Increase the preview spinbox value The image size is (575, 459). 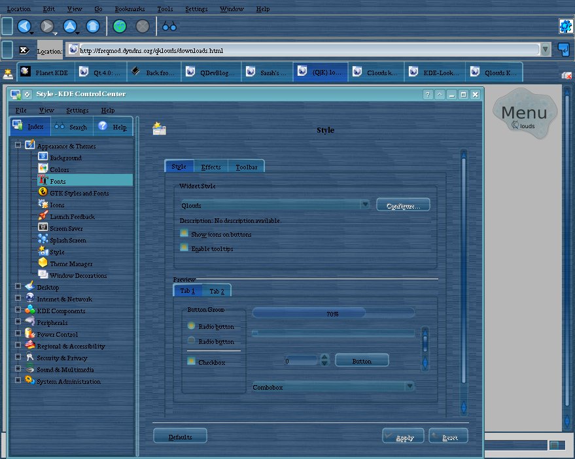point(324,357)
